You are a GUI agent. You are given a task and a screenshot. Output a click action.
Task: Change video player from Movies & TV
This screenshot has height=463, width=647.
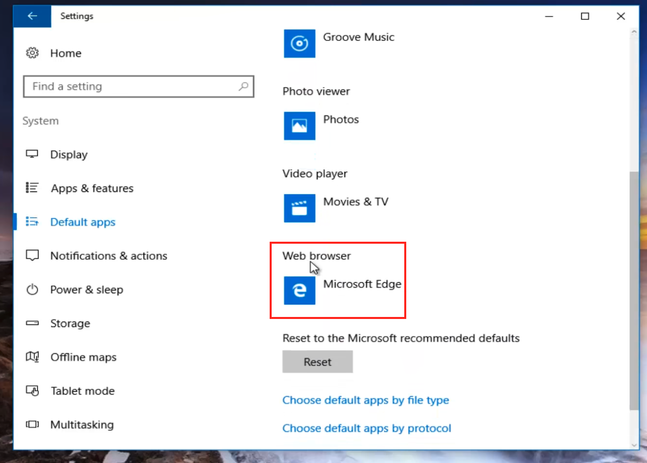pos(356,202)
